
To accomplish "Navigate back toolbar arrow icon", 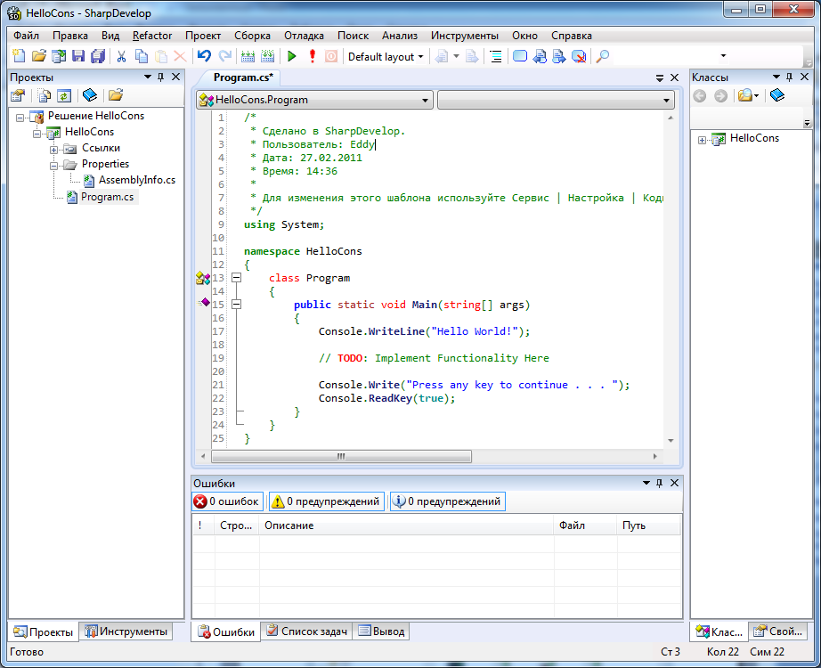I will pos(442,56).
